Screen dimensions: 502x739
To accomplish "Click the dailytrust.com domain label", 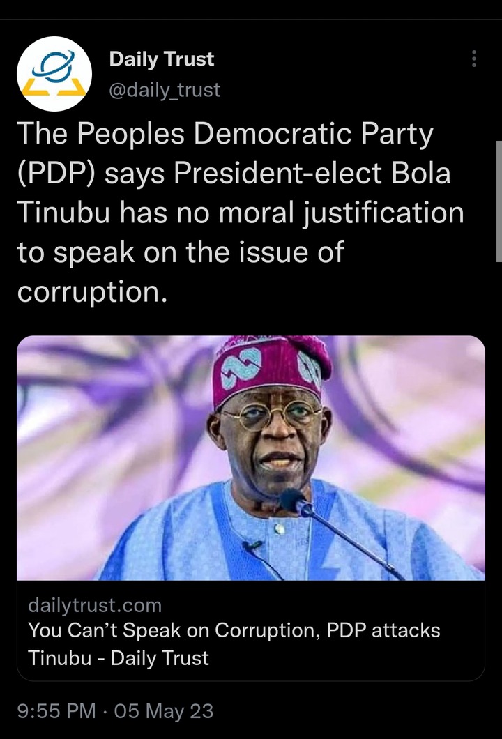I will (95, 605).
